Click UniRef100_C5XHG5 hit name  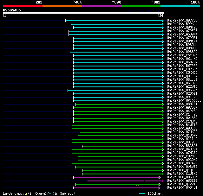pos(182,73)
